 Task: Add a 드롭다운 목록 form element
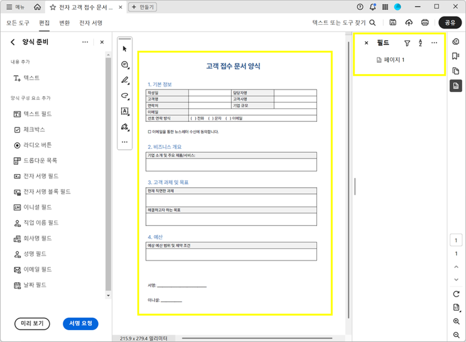(x=35, y=160)
